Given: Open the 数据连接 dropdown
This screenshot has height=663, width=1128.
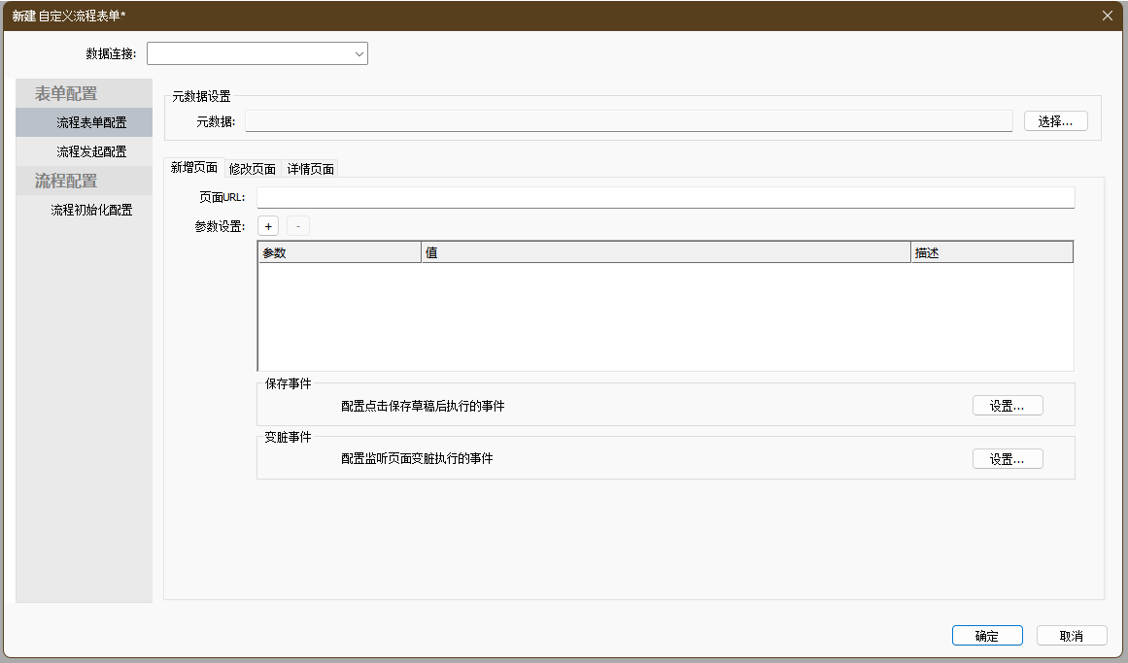Looking at the screenshot, I should (257, 53).
